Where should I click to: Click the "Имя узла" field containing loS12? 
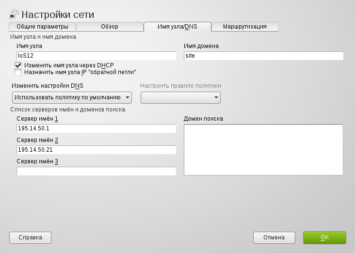coord(96,56)
